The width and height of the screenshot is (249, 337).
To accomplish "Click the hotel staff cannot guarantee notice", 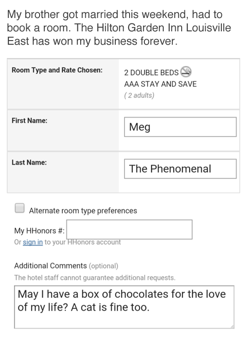I will 95,278.
